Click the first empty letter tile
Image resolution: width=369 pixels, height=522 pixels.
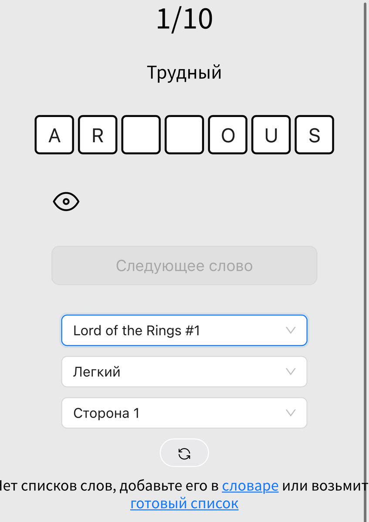141,135
